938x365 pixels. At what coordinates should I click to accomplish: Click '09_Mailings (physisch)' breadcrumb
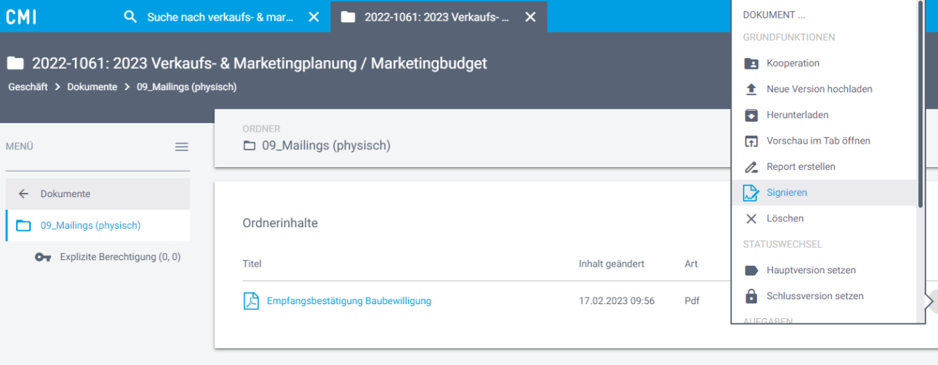pos(186,86)
